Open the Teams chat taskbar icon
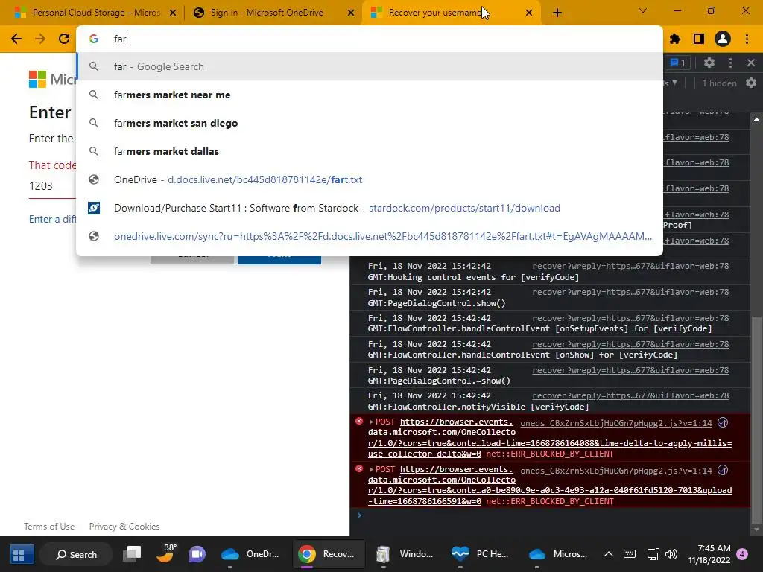Viewport: 763px width, 572px height. [x=197, y=554]
